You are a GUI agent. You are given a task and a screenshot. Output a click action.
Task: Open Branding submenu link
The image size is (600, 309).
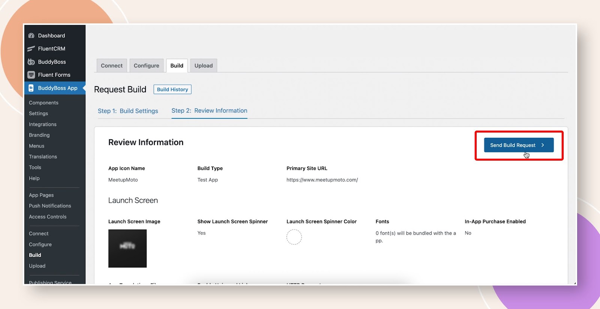click(39, 135)
